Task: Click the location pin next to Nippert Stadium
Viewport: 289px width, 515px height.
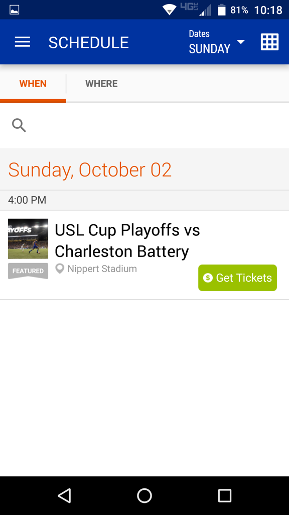Action: point(60,269)
